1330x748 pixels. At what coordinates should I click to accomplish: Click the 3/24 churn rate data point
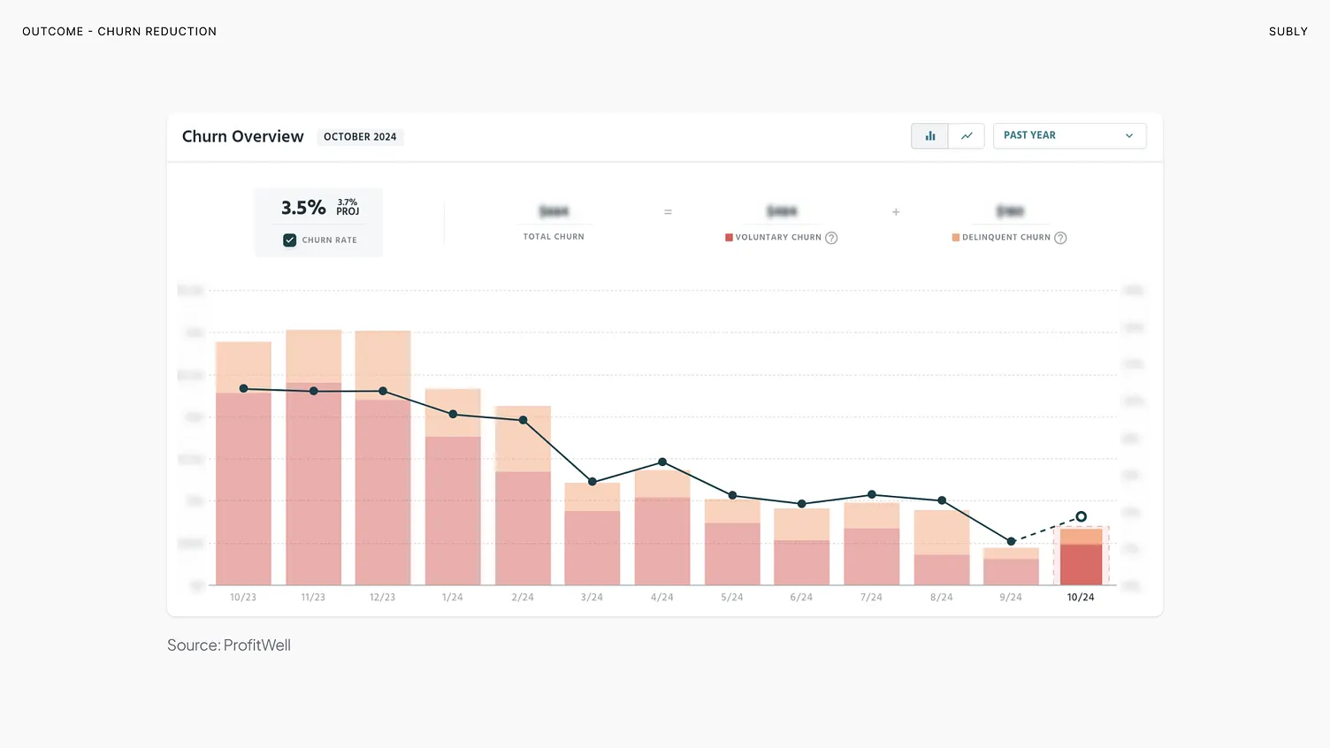tap(592, 482)
